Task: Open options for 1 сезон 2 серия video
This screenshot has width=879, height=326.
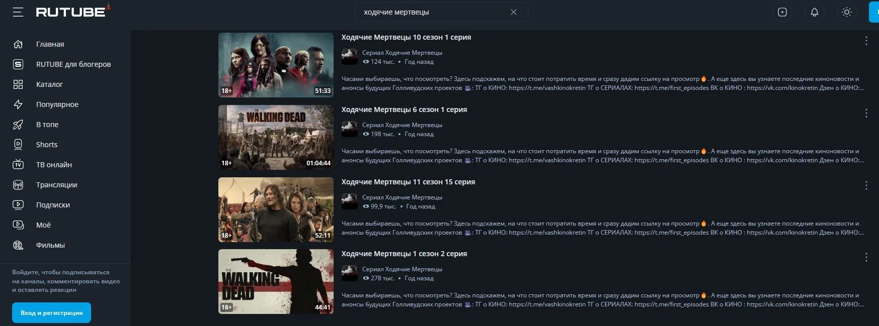Action: (x=866, y=258)
